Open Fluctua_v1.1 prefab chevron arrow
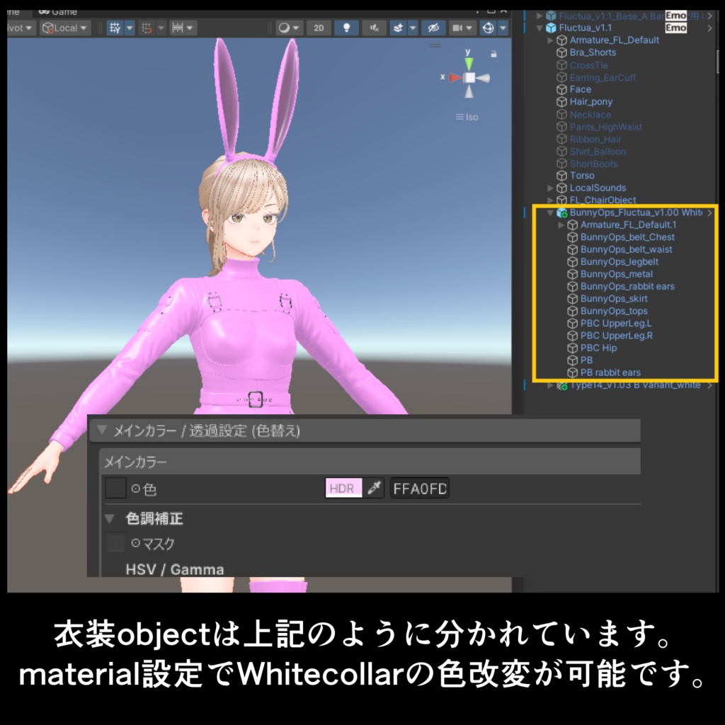Viewport: 725px width, 725px height. (x=709, y=28)
